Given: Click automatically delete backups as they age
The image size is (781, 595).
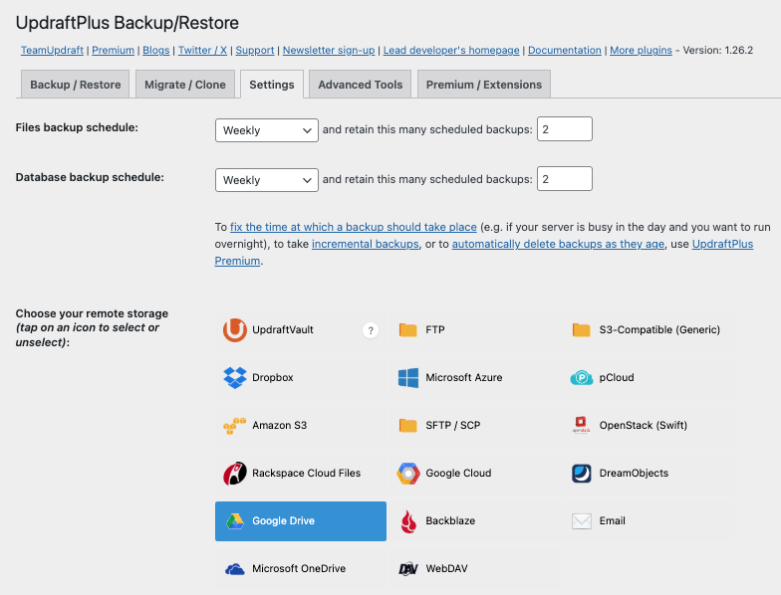Looking at the screenshot, I should click(x=558, y=244).
